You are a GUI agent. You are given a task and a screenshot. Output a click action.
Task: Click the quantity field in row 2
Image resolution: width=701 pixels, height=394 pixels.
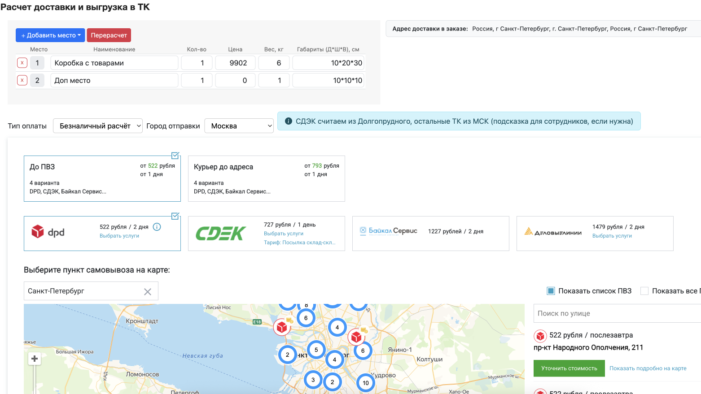click(x=197, y=81)
